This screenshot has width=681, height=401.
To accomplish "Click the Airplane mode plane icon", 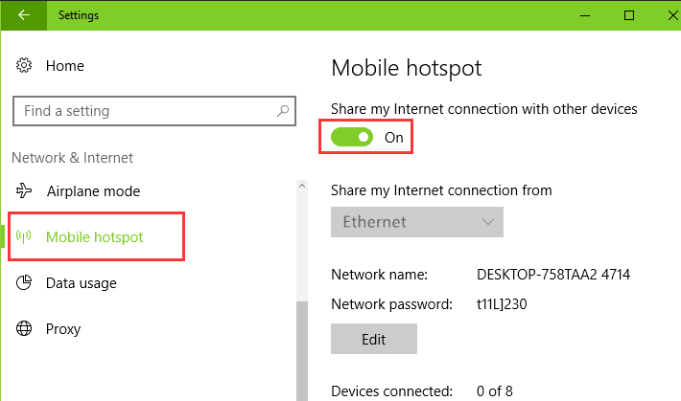I will pos(24,190).
